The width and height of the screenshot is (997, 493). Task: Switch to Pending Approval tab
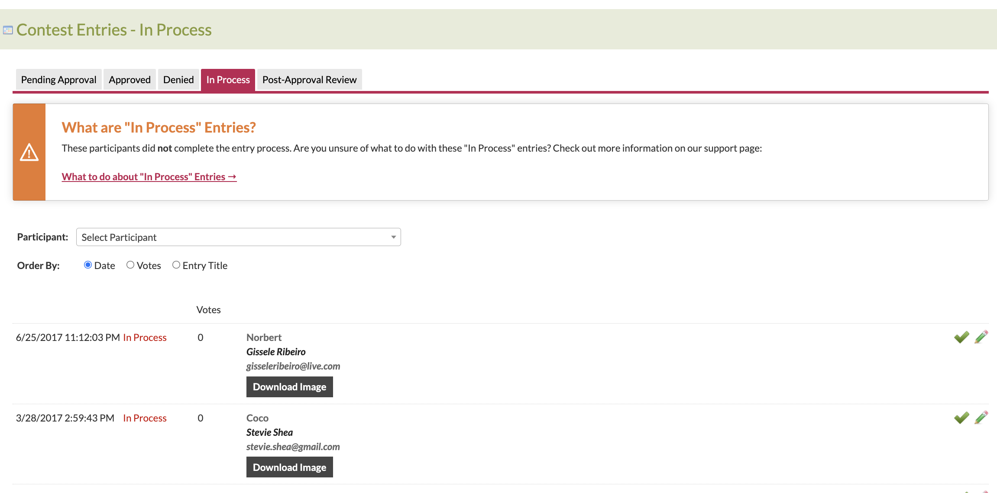click(58, 80)
